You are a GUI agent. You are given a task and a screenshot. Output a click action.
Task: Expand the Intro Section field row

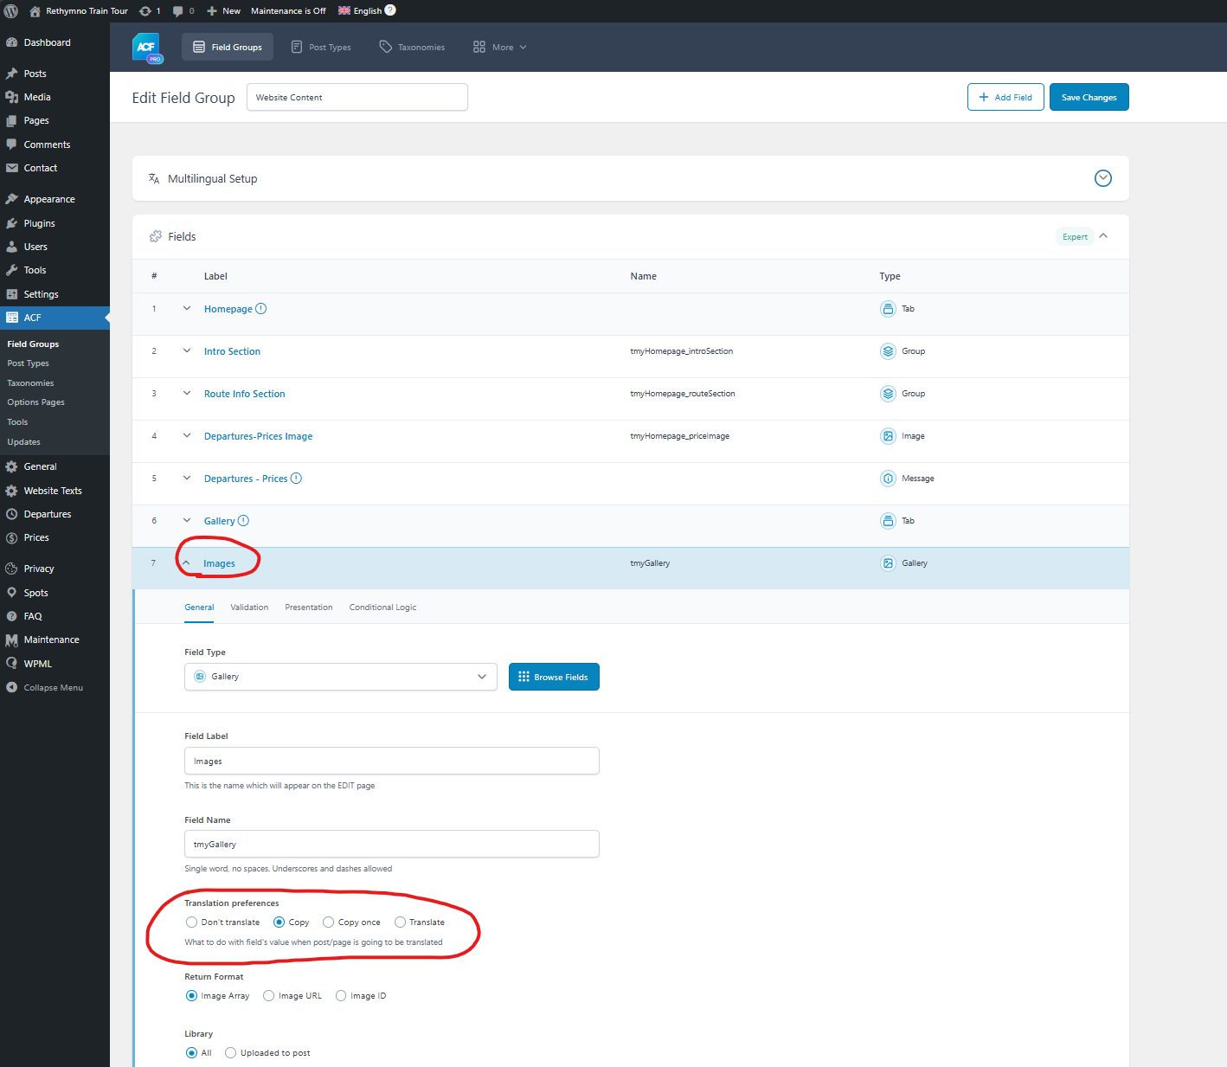coord(187,350)
